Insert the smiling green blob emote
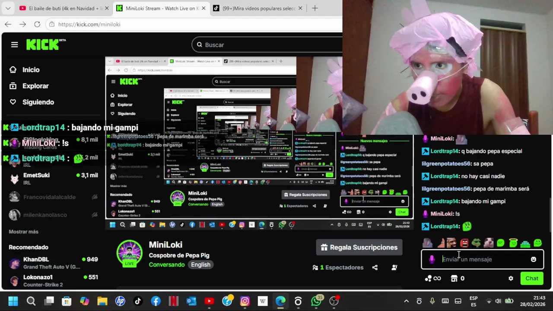Screen dimensions: 553x311 [538, 243]
